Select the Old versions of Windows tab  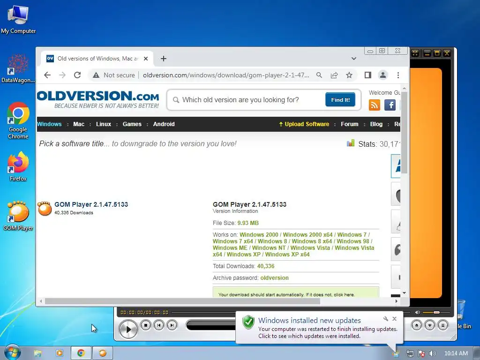(97, 59)
